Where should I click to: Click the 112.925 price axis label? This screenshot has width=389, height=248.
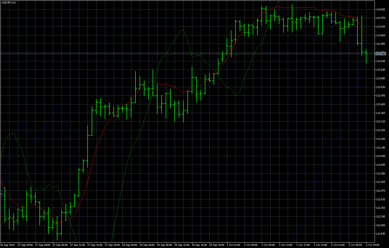(381, 182)
